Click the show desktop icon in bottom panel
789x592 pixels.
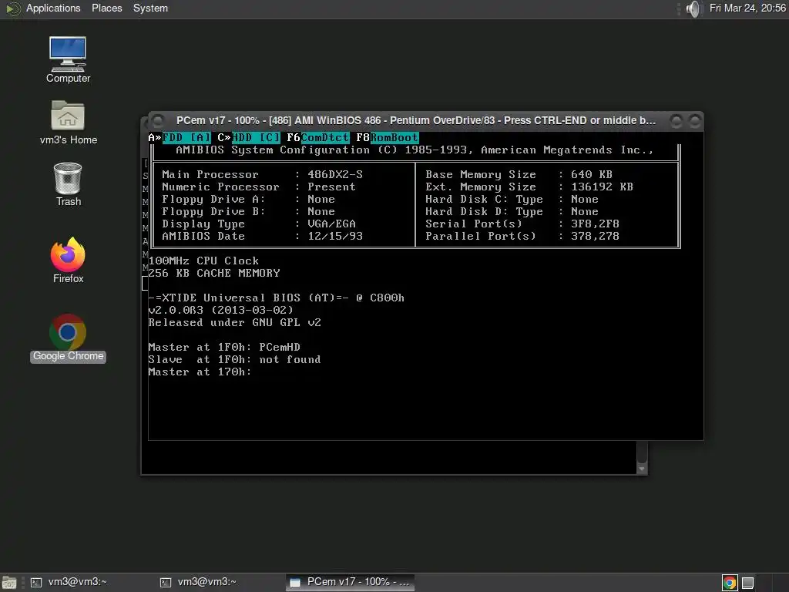click(8, 583)
